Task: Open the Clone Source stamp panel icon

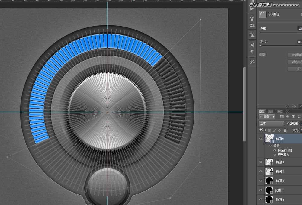Action: (252, 35)
